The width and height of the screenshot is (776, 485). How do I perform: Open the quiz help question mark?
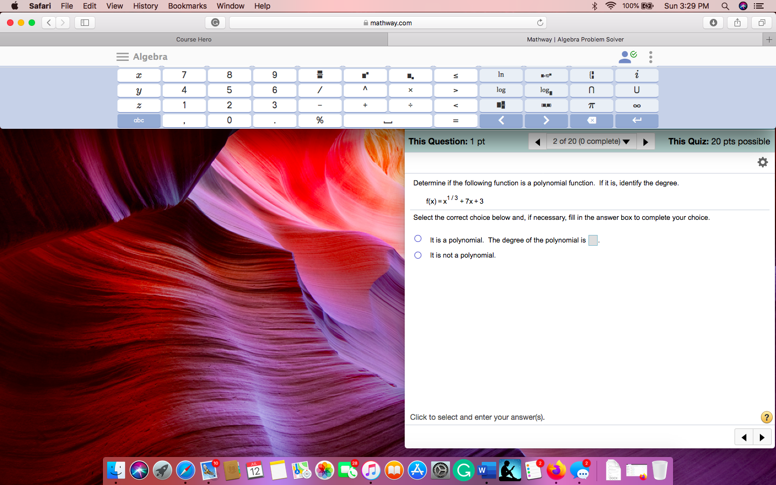coord(766,417)
